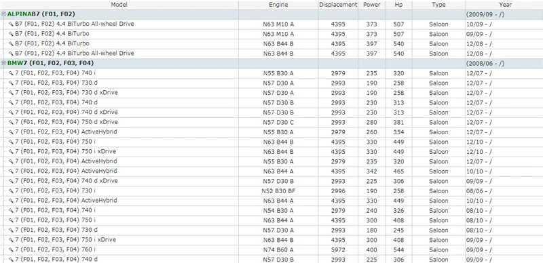Click the 544 Hp value

[x=398, y=250]
